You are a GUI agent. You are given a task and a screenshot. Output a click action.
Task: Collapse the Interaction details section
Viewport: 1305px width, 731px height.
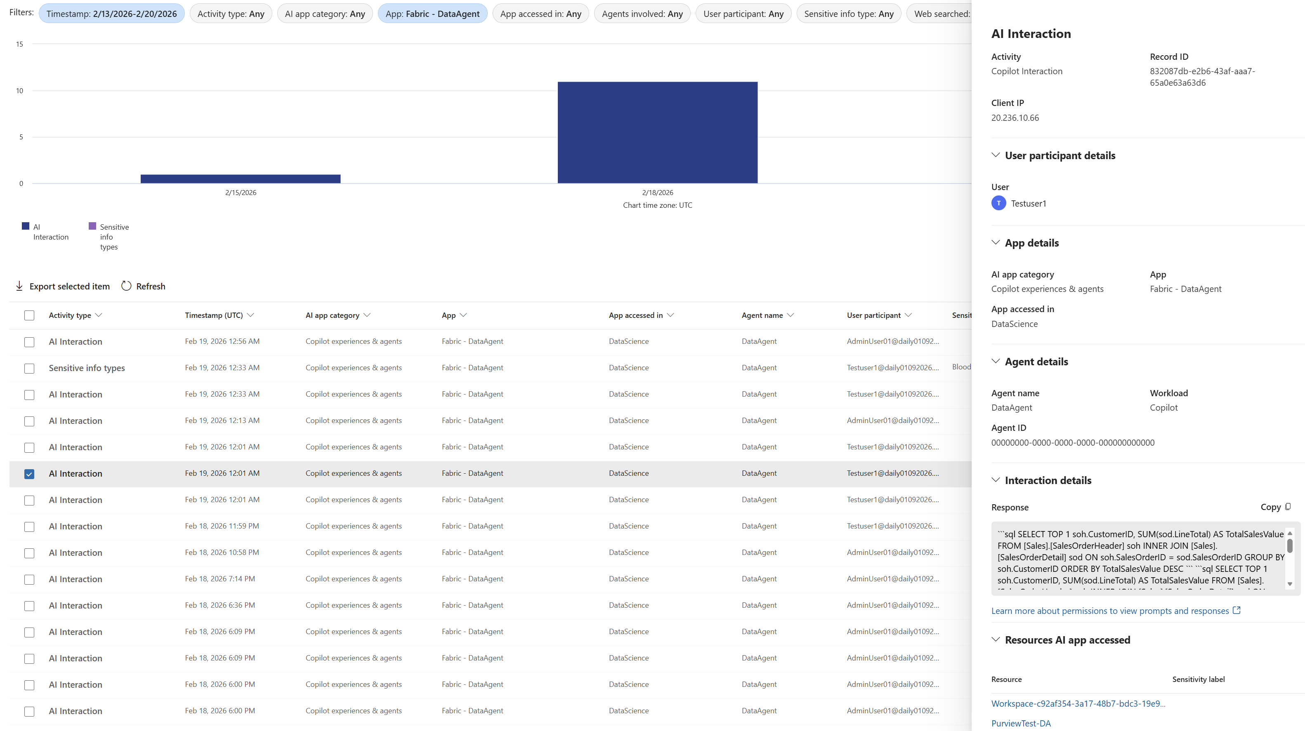coord(996,480)
